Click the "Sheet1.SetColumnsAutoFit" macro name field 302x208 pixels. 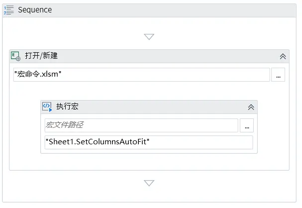click(149, 142)
